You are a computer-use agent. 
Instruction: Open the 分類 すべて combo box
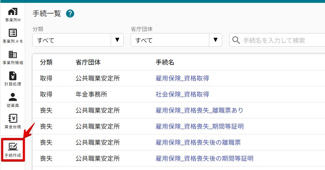tap(78, 40)
